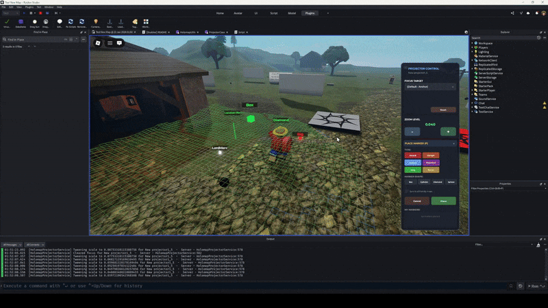Screen dimensions: 548x308
Task: Open the in-game chat bubble icon
Action: 119,42
